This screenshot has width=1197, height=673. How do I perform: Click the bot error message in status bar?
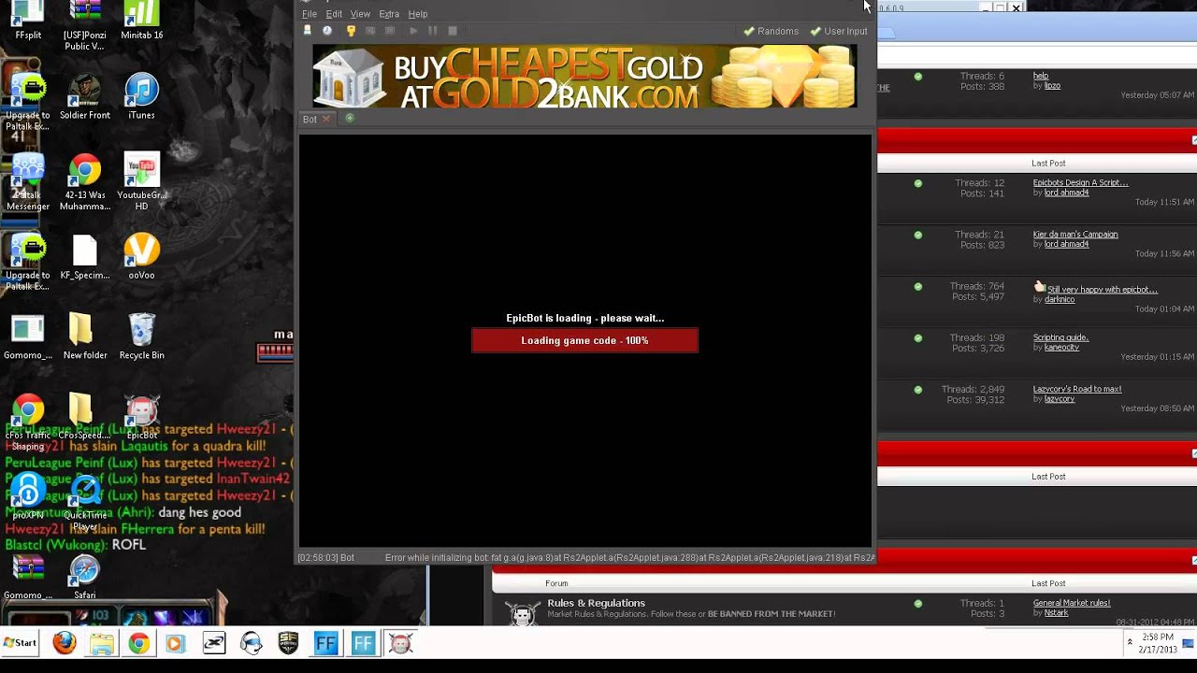coord(629,558)
